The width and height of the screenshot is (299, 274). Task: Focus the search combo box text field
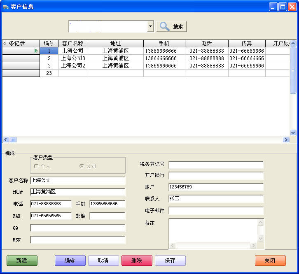(108, 26)
